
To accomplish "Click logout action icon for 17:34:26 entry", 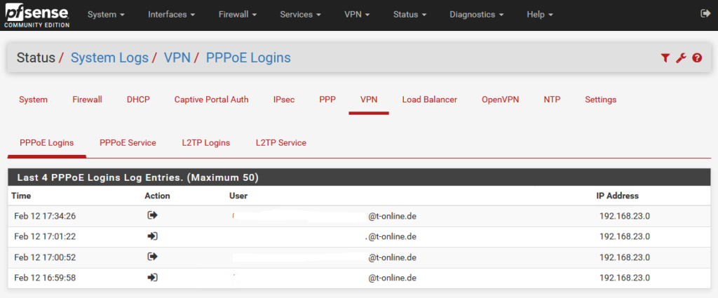I will (152, 216).
